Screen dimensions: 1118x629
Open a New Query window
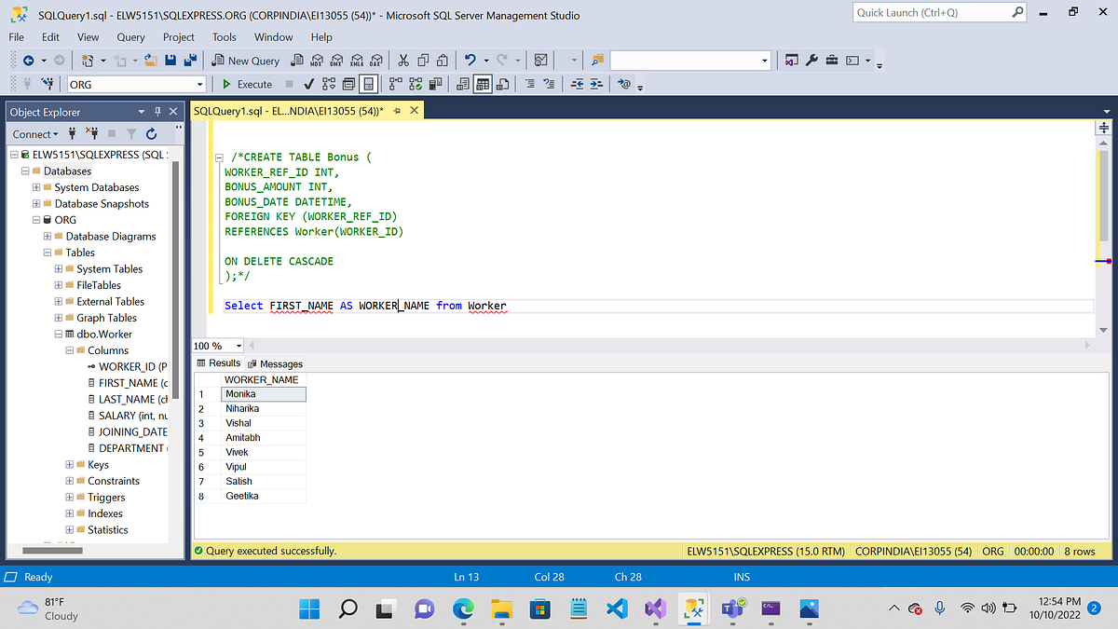(245, 60)
